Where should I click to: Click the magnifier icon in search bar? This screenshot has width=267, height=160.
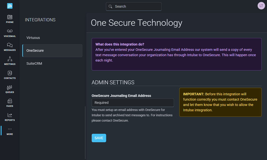[110, 7]
